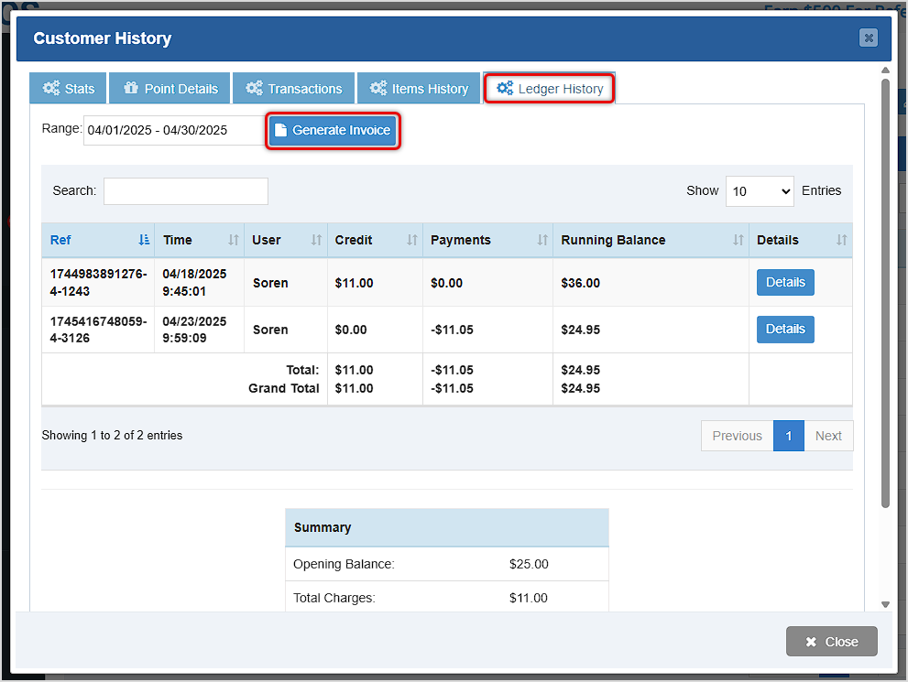Click the Generate Invoice button
Image resolution: width=908 pixels, height=682 pixels.
point(333,131)
